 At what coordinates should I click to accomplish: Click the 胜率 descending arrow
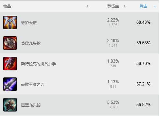point(155,6)
